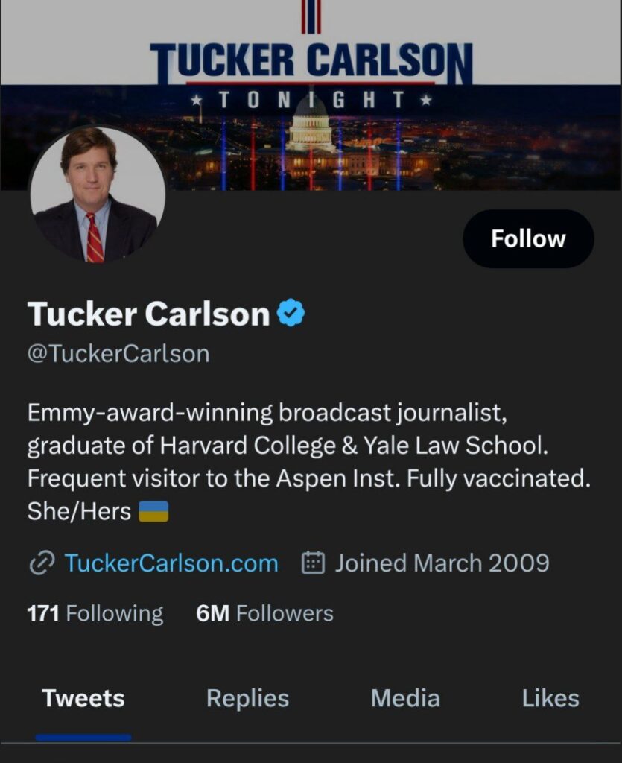Switch to the Tweets tab

pos(83,698)
